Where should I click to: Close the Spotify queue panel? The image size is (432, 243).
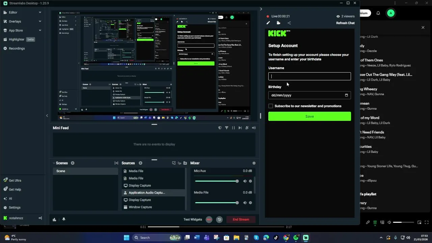(423, 27)
